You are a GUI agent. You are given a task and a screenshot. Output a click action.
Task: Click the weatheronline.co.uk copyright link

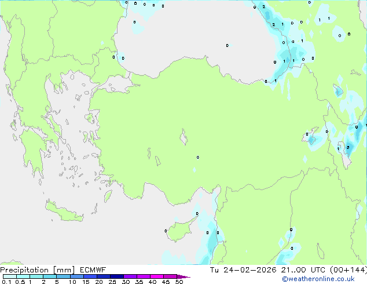tap(318, 279)
